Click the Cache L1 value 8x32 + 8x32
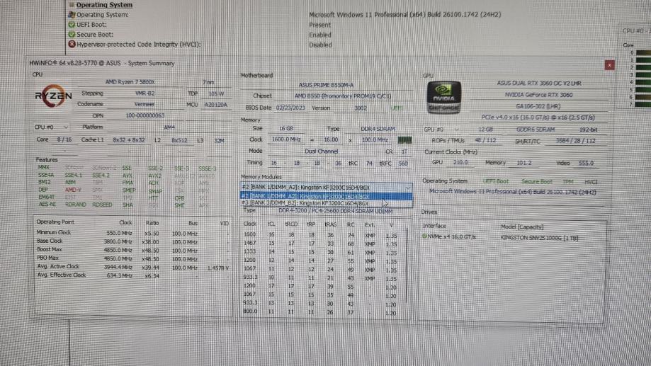This screenshot has width=651, height=366. point(129,140)
